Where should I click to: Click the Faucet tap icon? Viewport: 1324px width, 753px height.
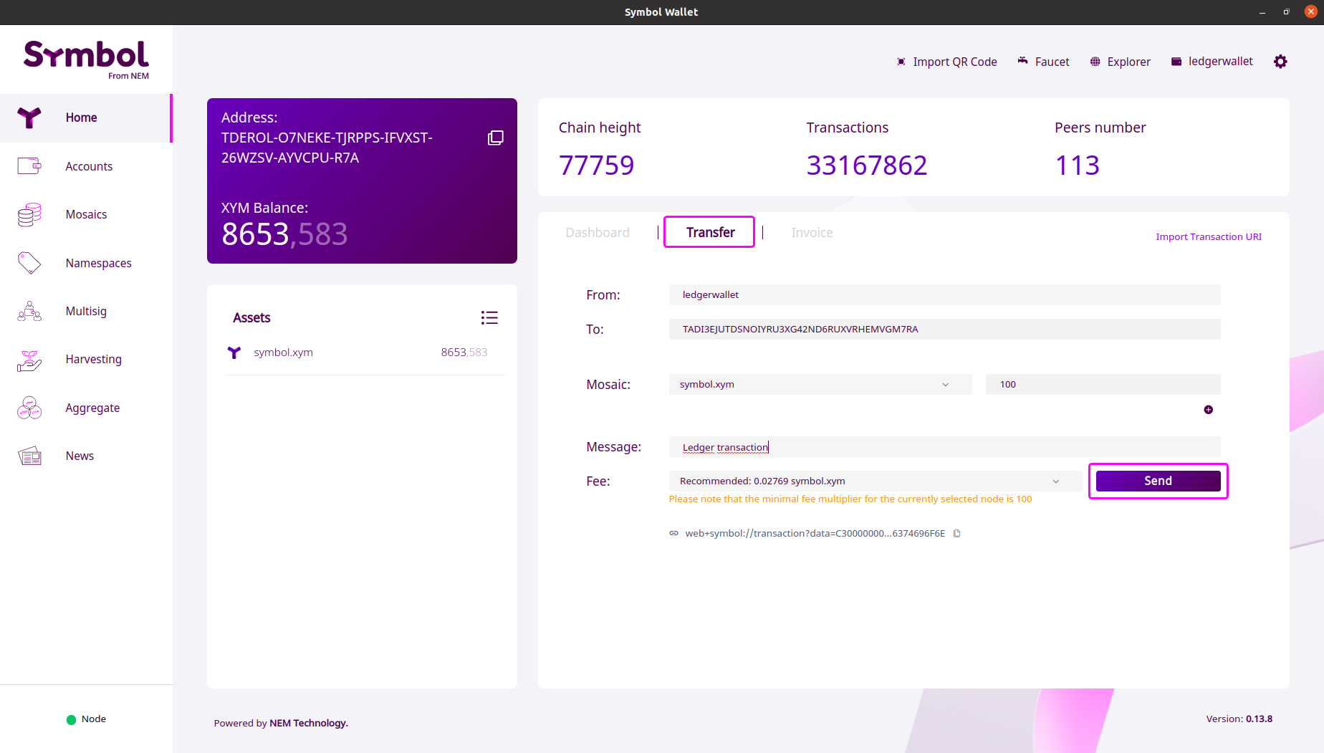(1023, 61)
